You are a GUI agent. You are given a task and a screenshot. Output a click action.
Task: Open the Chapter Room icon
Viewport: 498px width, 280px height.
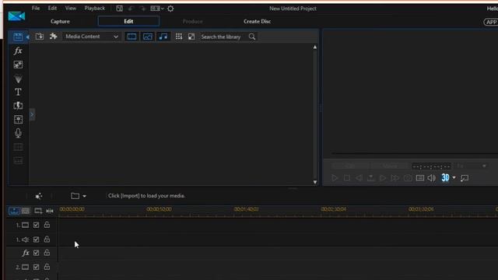[x=18, y=147]
